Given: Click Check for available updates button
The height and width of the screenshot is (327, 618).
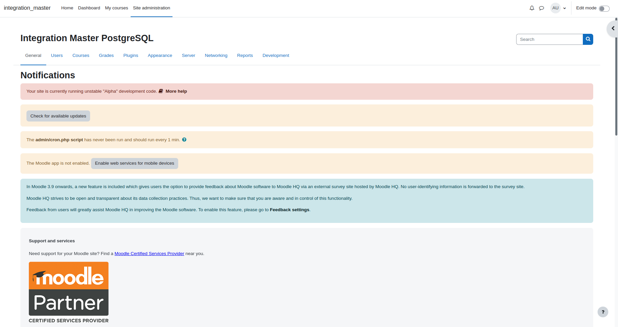Looking at the screenshot, I should (58, 116).
